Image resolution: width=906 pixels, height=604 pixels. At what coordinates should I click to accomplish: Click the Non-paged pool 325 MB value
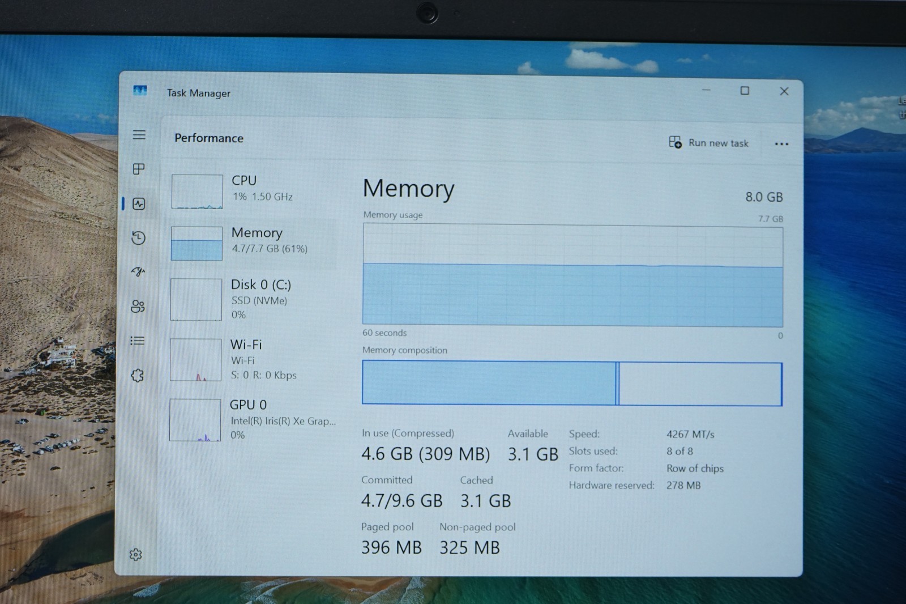[469, 547]
